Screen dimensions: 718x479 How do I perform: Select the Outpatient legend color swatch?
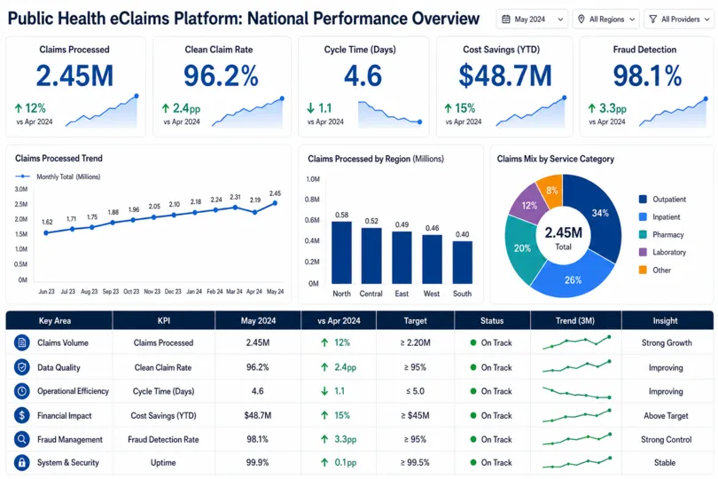[643, 199]
